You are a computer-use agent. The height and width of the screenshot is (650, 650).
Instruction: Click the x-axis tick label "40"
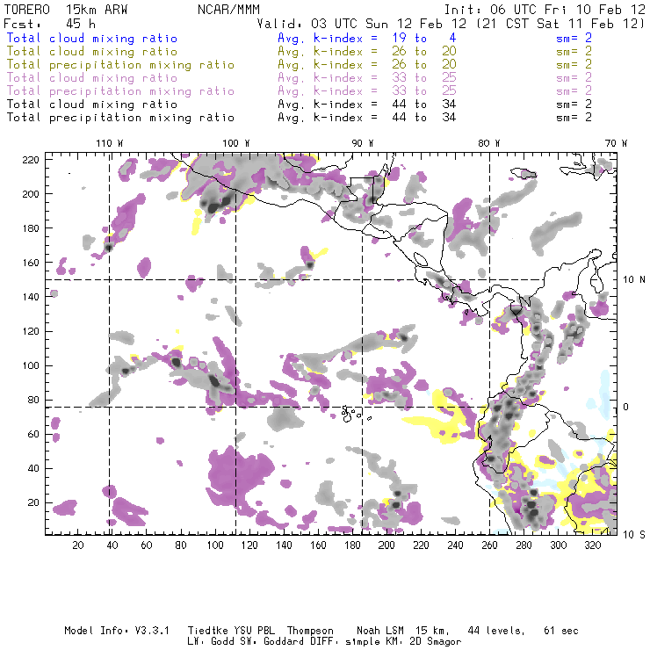pos(112,545)
